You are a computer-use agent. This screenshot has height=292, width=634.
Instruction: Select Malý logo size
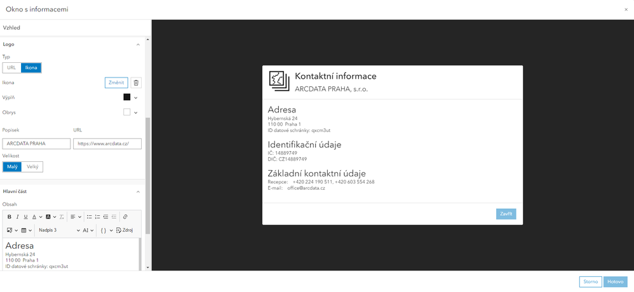click(13, 167)
